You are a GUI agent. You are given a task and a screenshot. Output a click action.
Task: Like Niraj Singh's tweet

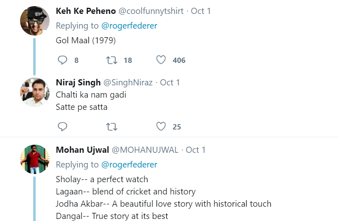click(x=161, y=127)
